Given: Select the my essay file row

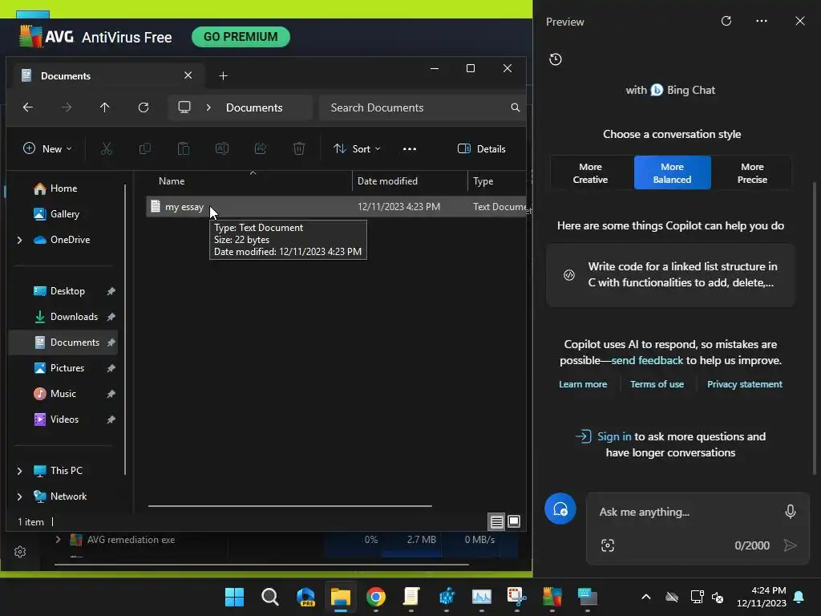Looking at the screenshot, I should pos(336,206).
